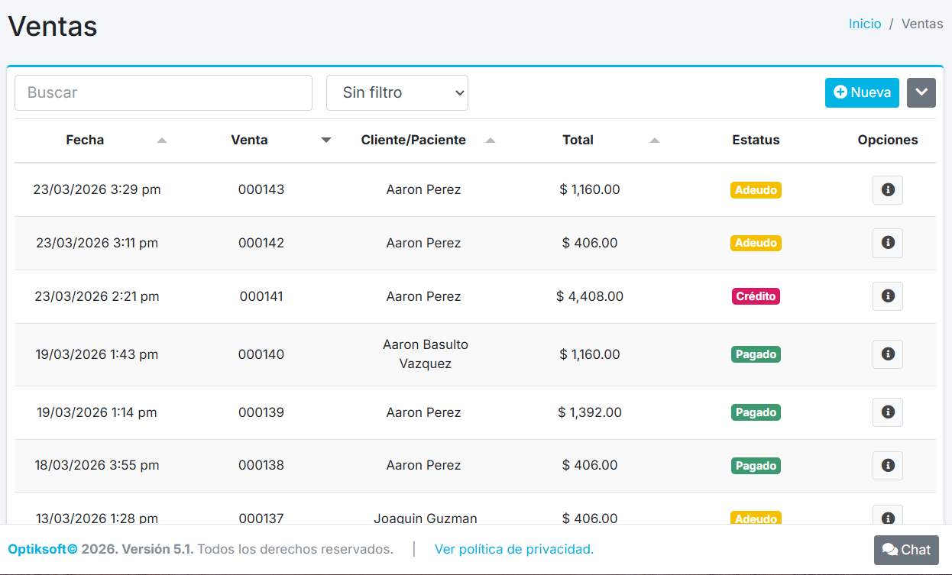Sort table by Fecha column
The image size is (952, 575).
coord(85,140)
